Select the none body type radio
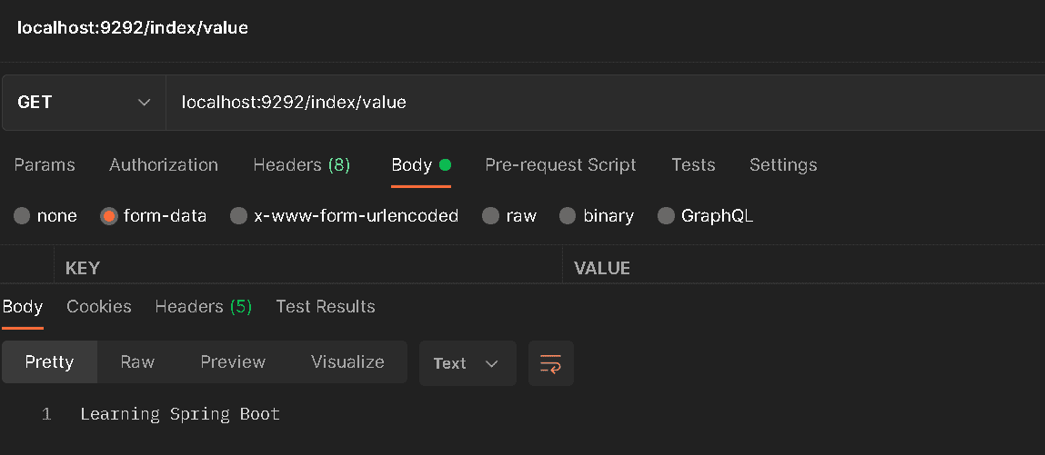1045x455 pixels. coord(22,216)
